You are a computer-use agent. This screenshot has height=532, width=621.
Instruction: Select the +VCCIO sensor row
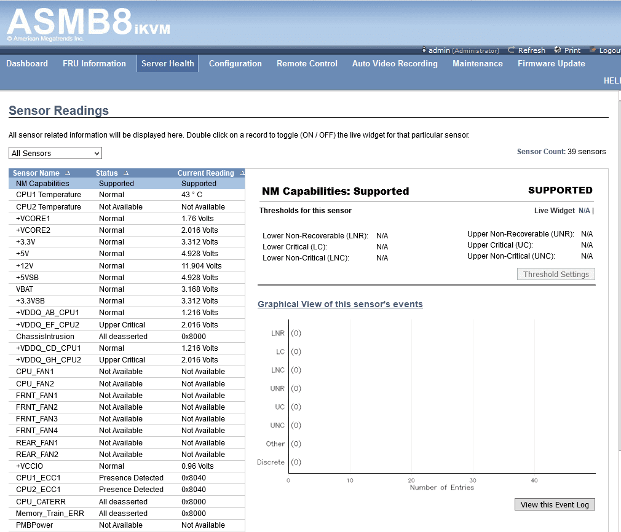[x=127, y=466]
